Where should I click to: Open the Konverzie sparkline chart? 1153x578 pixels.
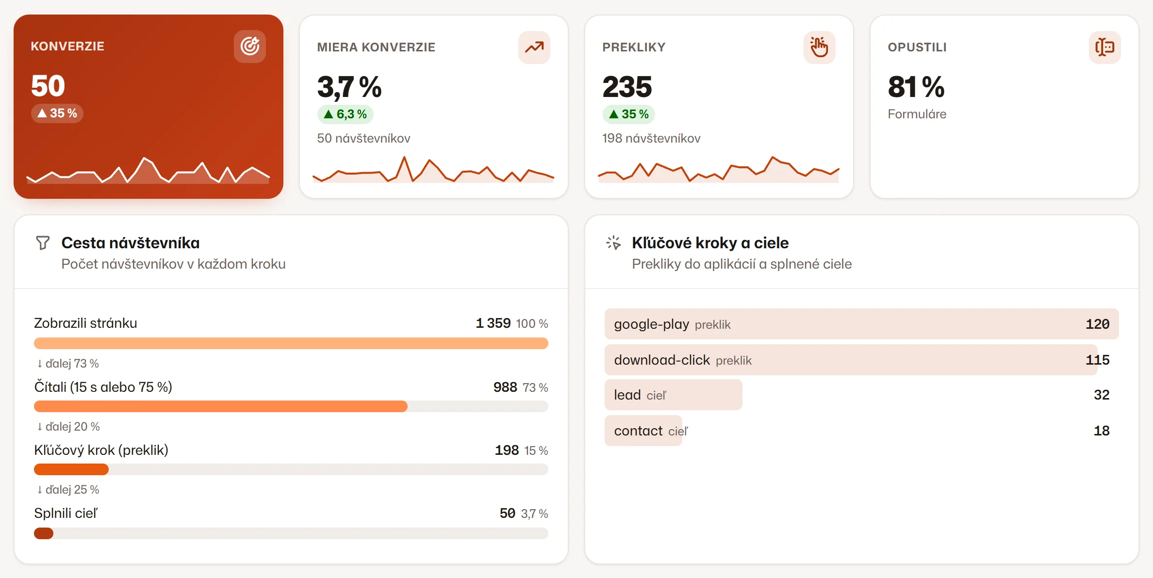coord(148,170)
